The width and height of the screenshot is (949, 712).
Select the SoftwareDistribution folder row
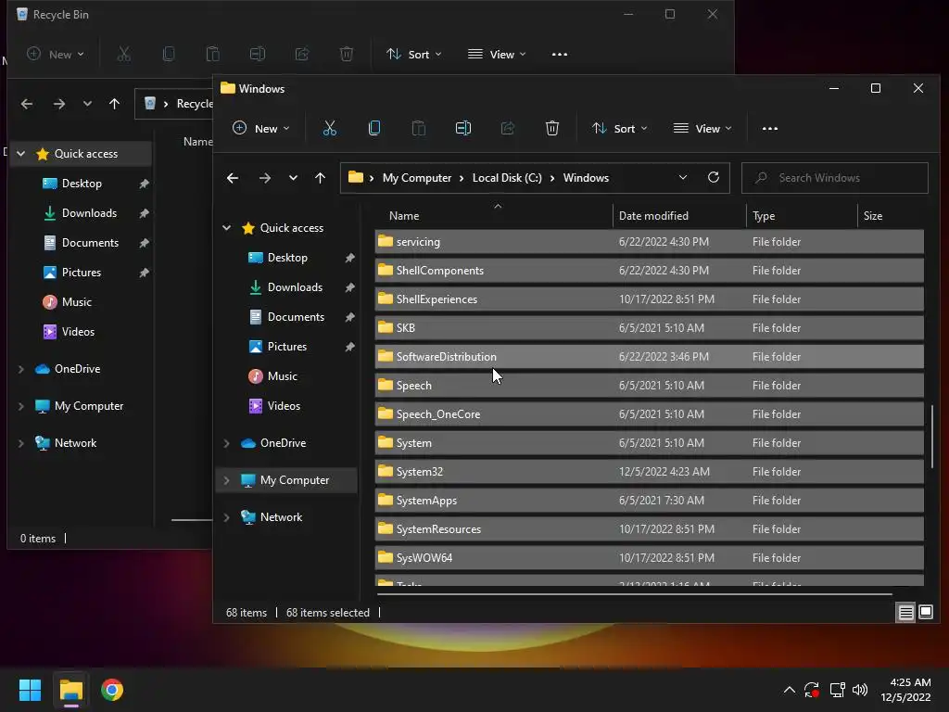[650, 357]
